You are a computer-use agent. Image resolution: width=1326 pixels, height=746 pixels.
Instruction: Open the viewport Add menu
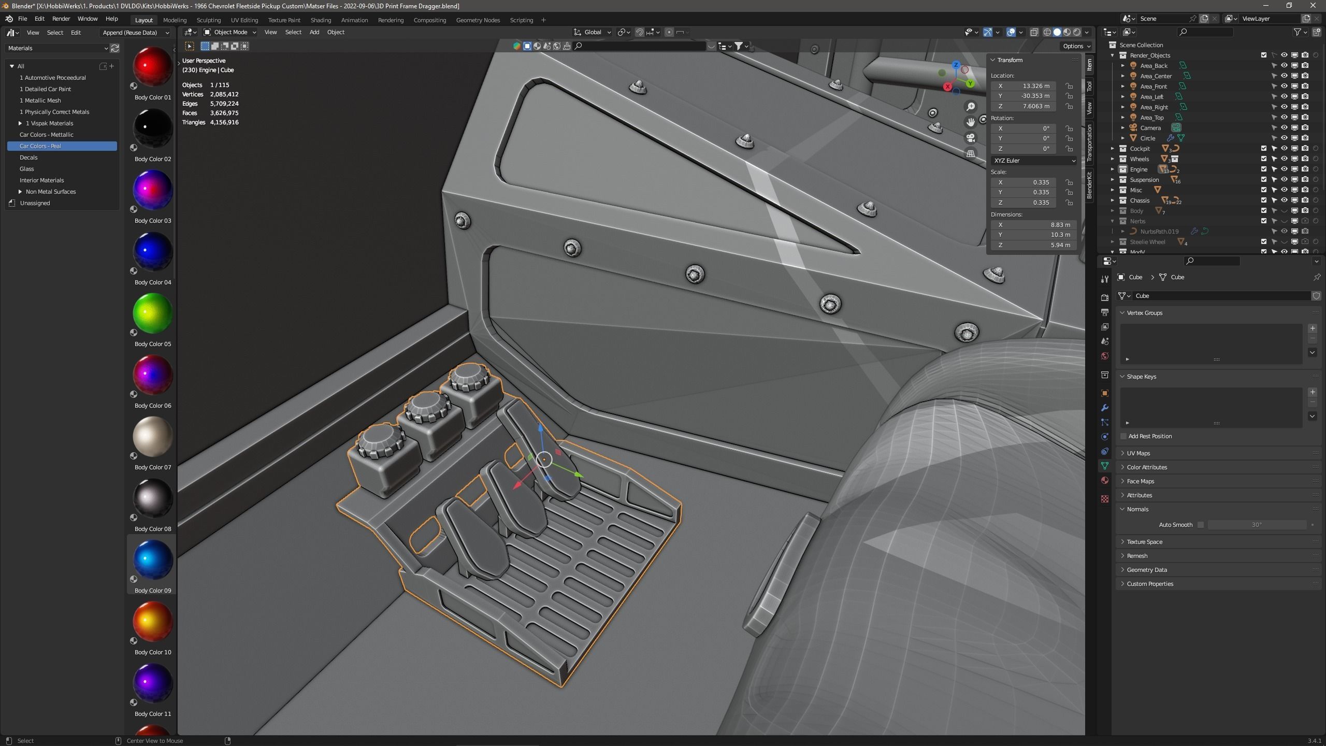tap(314, 32)
